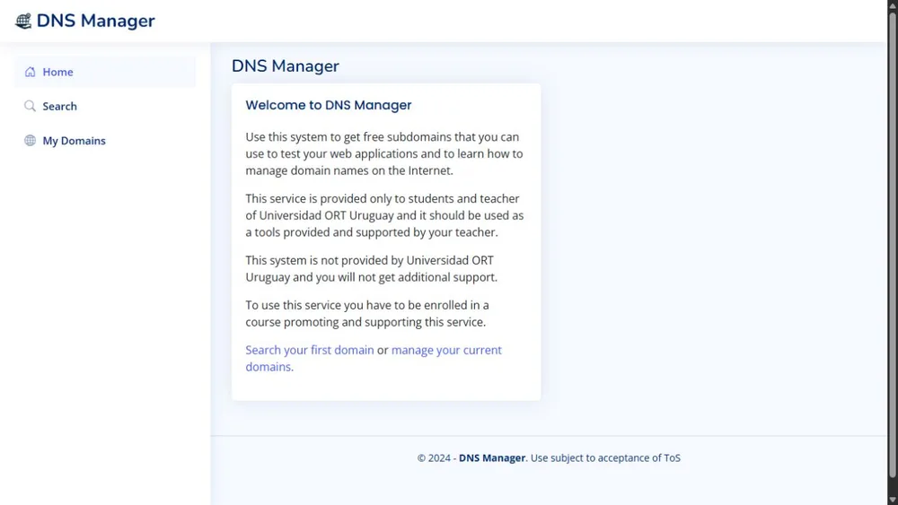The height and width of the screenshot is (505, 898).
Task: Click the vertical scrollbar thumb
Action: pyautogui.click(x=893, y=244)
